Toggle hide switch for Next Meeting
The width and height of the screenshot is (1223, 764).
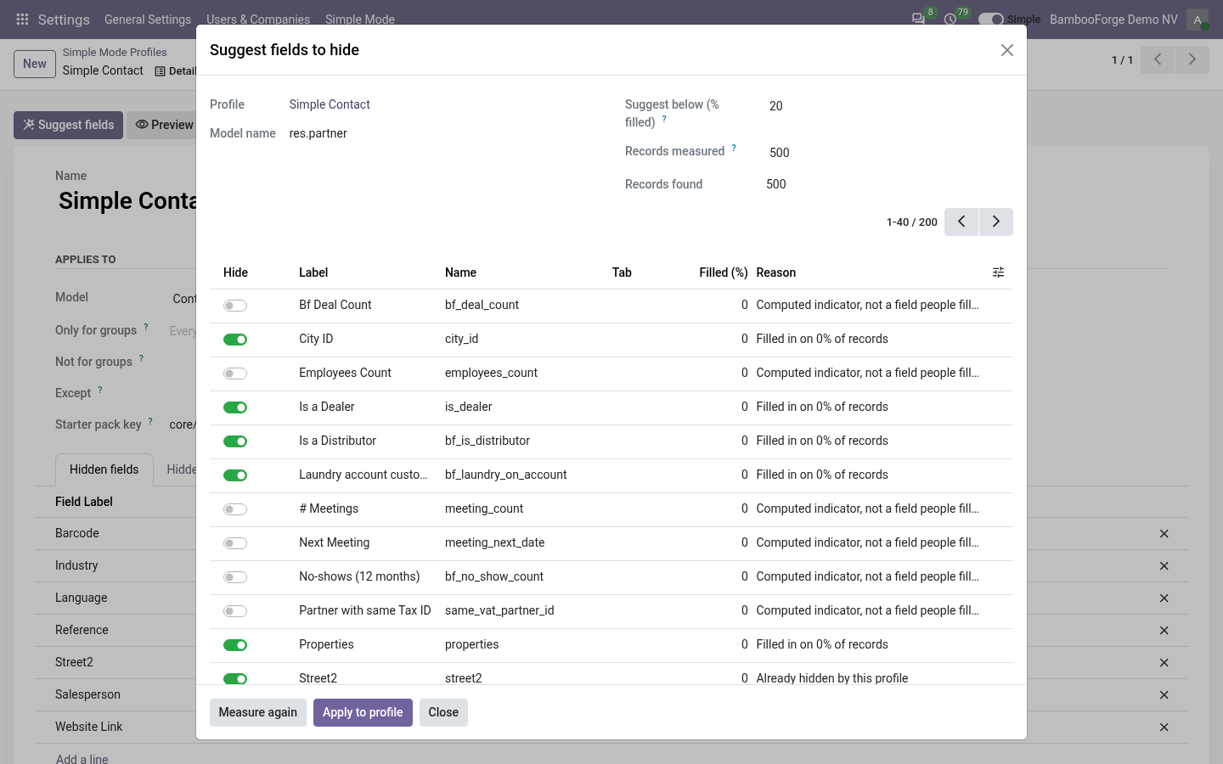pyautogui.click(x=235, y=543)
